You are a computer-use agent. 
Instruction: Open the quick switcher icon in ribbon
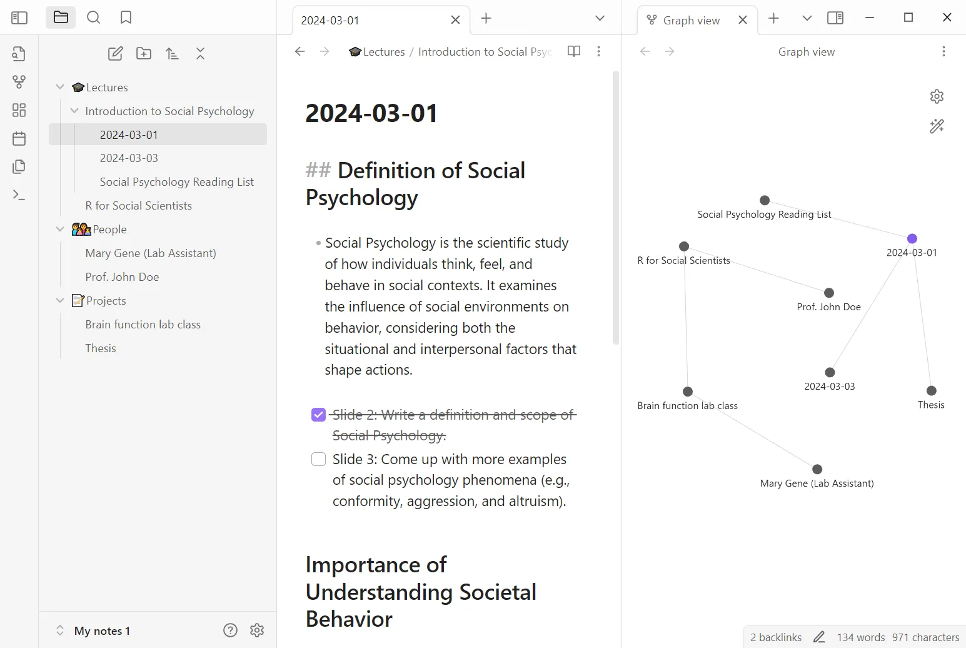pos(19,54)
